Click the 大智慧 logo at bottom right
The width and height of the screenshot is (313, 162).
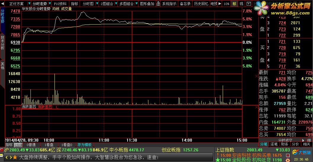click(x=302, y=153)
